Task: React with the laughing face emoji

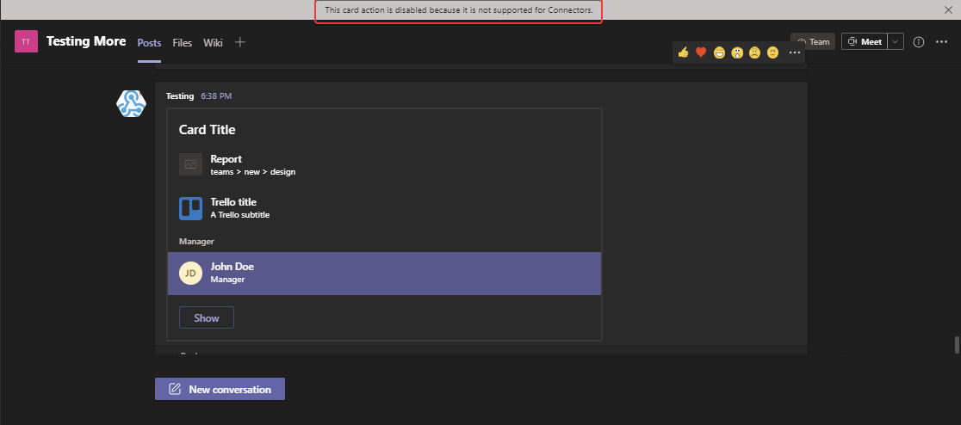Action: pos(719,52)
